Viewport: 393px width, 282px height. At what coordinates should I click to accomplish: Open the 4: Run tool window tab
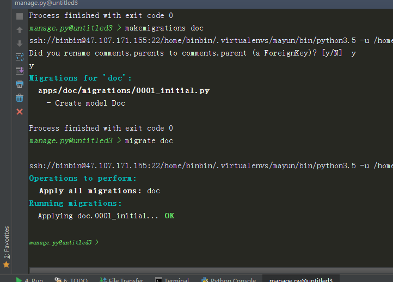click(29, 280)
